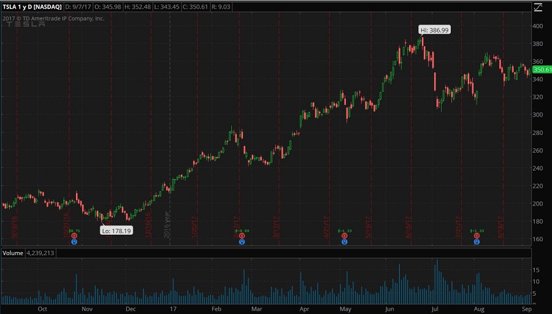The image size is (552, 314).
Task: Click the red conference call icon in February
Action: (242, 235)
